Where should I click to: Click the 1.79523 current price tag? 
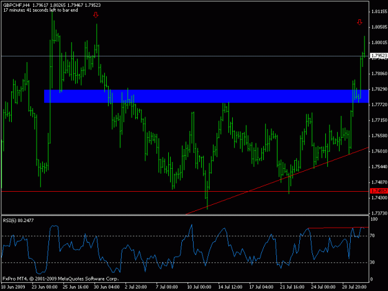(x=379, y=56)
